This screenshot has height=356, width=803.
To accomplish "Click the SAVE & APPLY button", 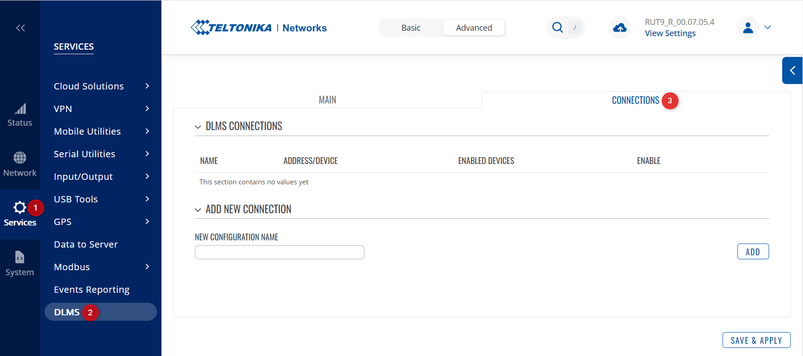I will 756,340.
